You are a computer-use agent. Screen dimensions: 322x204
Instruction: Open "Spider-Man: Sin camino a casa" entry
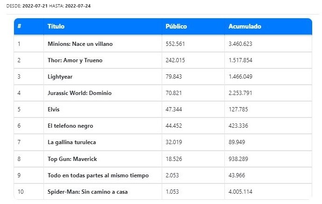87,191
